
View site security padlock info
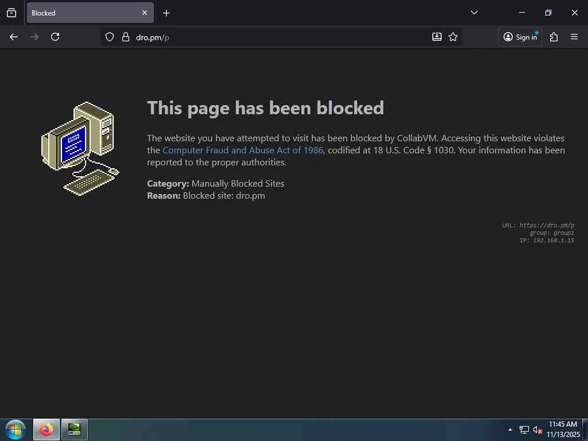coord(126,37)
